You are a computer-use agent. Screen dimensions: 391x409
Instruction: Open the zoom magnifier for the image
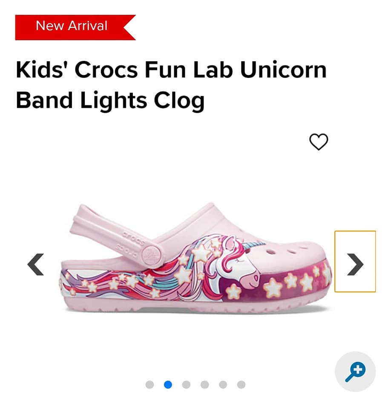[x=355, y=372]
